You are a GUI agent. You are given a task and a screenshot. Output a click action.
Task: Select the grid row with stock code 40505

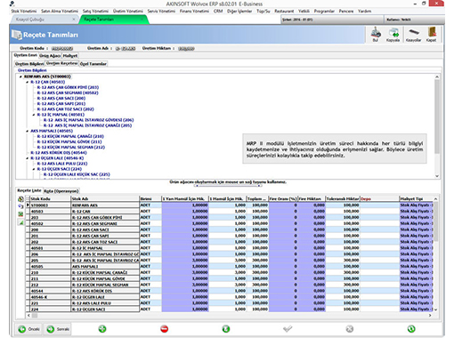pyautogui.click(x=229, y=266)
